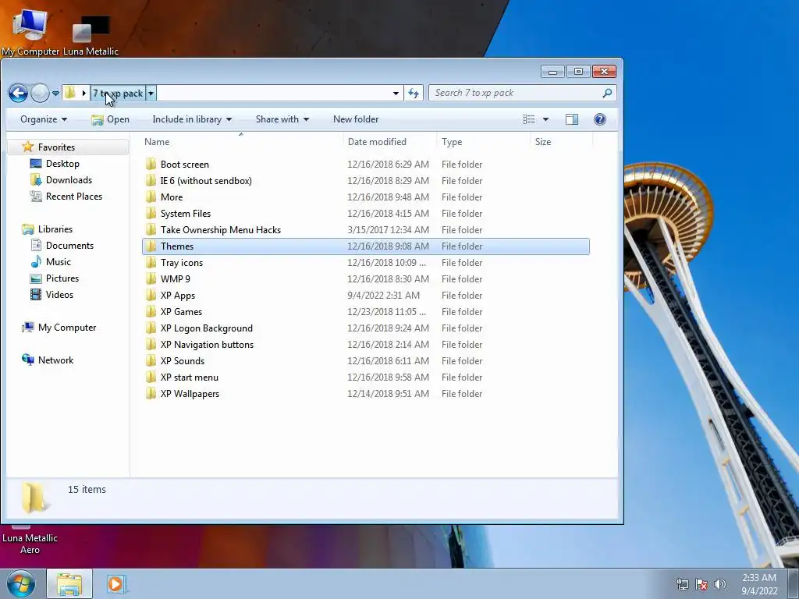This screenshot has width=799, height=599.
Task: Open Explorer help
Action: click(x=600, y=119)
